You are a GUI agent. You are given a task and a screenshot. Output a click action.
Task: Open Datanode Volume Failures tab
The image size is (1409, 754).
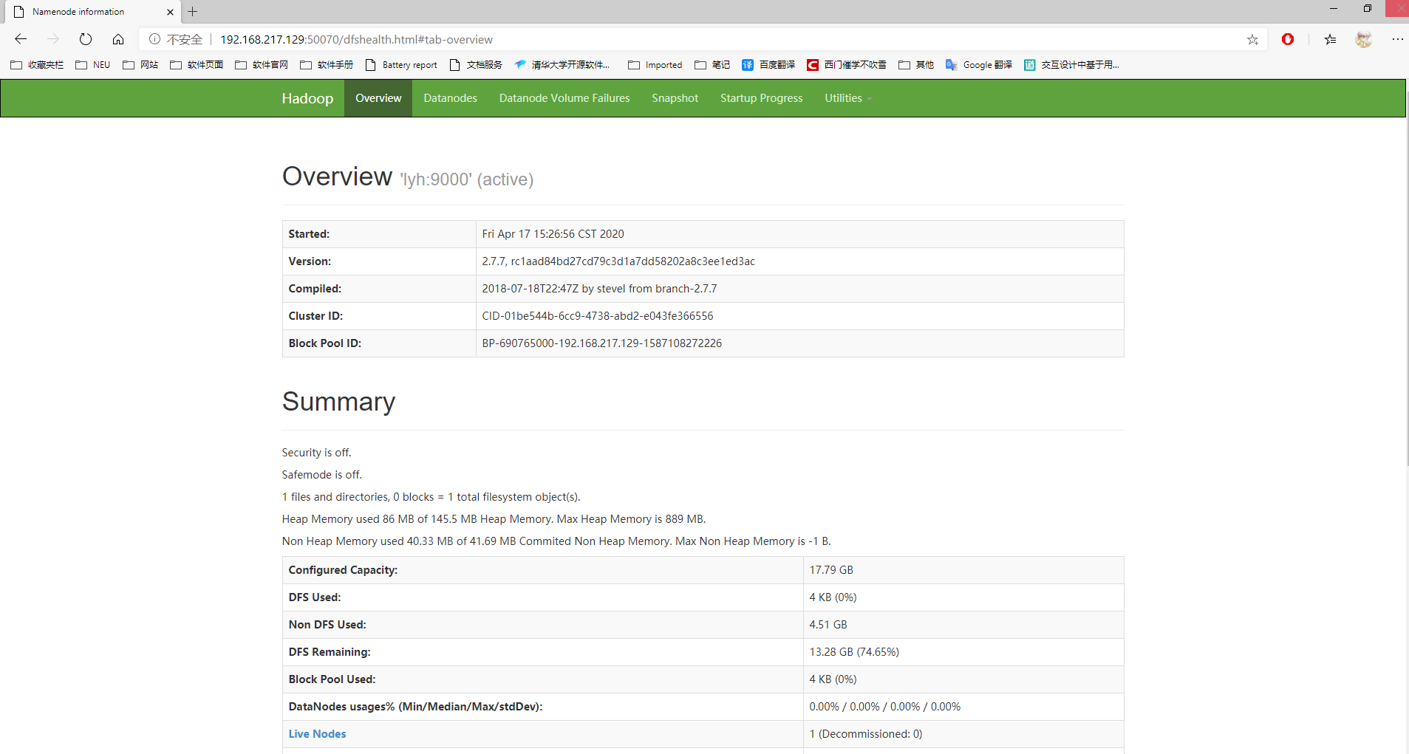pos(564,98)
